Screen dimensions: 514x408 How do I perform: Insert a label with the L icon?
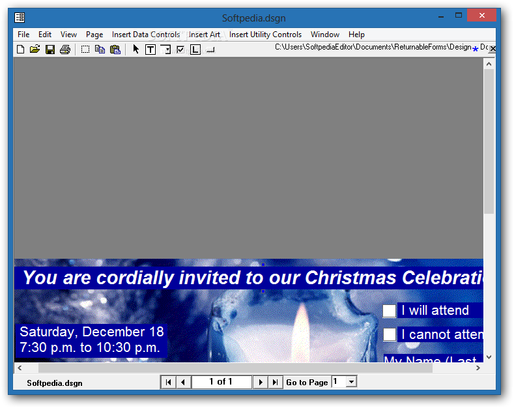[x=195, y=50]
